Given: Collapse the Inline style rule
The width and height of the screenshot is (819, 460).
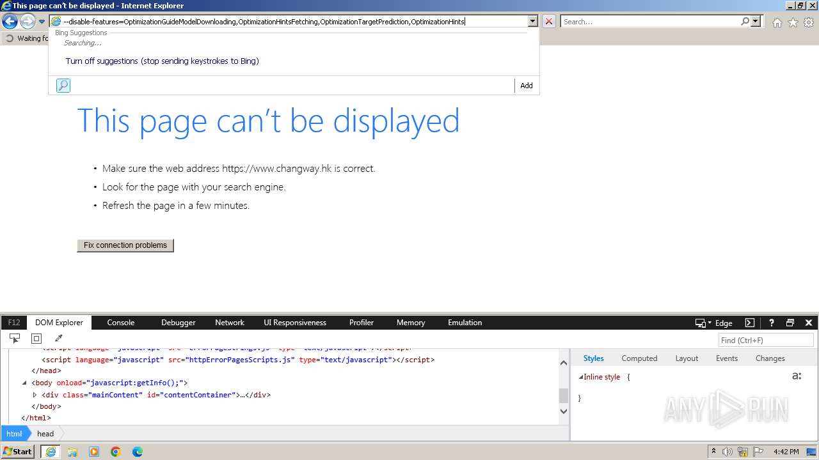Looking at the screenshot, I should pyautogui.click(x=581, y=378).
